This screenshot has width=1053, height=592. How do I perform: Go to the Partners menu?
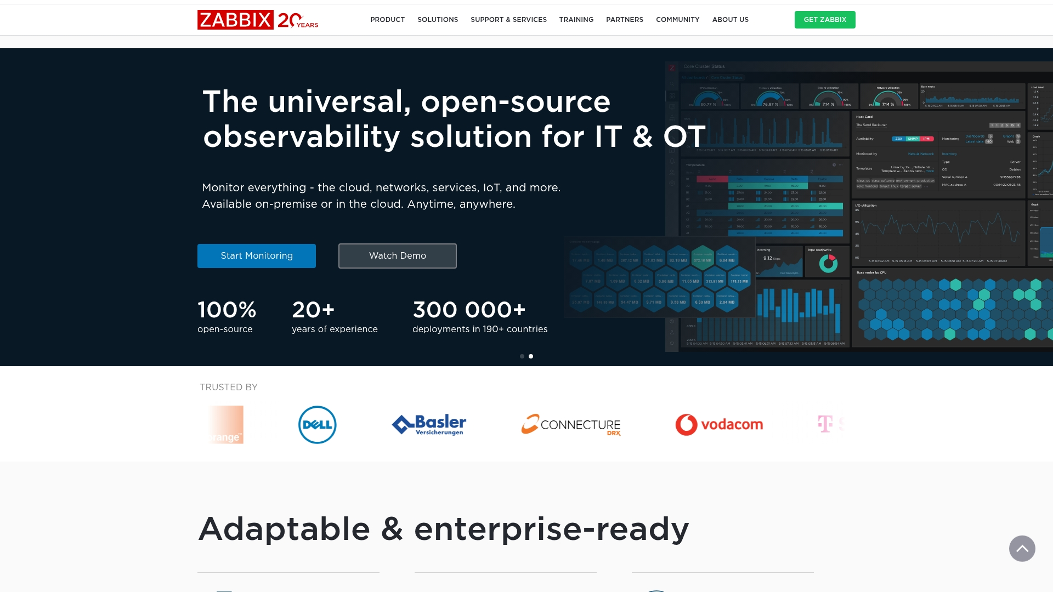(624, 20)
